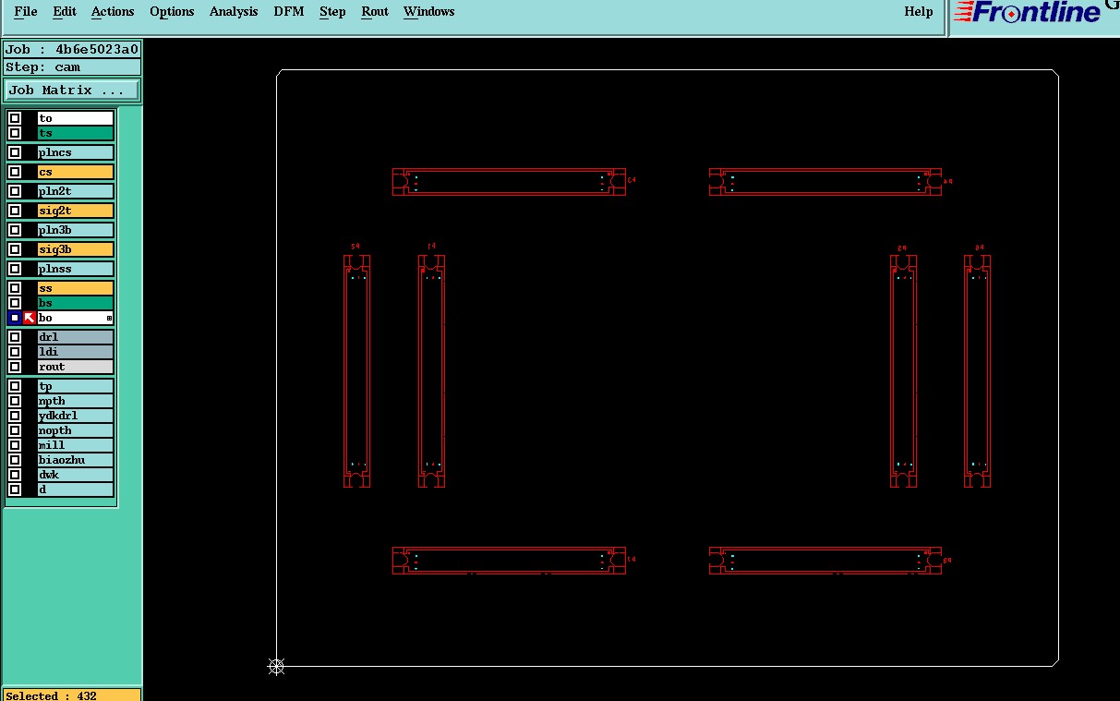Toggle display checkbox for layer ts

[15, 133]
